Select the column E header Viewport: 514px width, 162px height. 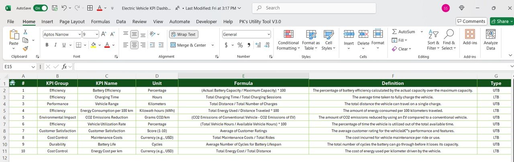click(x=243, y=76)
